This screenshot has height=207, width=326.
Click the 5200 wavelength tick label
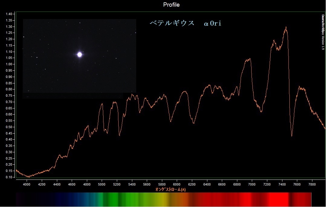pos(117,184)
